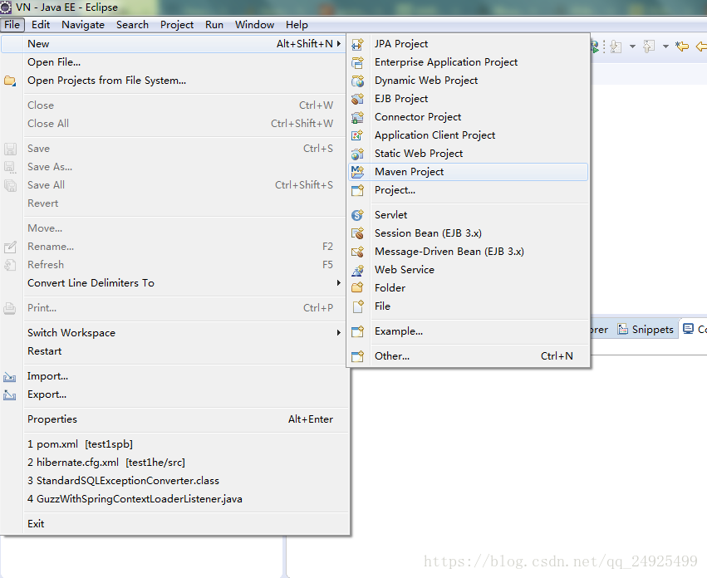Image resolution: width=707 pixels, height=578 pixels.
Task: Click the Open Projects from File System folder icon
Action: [10, 81]
